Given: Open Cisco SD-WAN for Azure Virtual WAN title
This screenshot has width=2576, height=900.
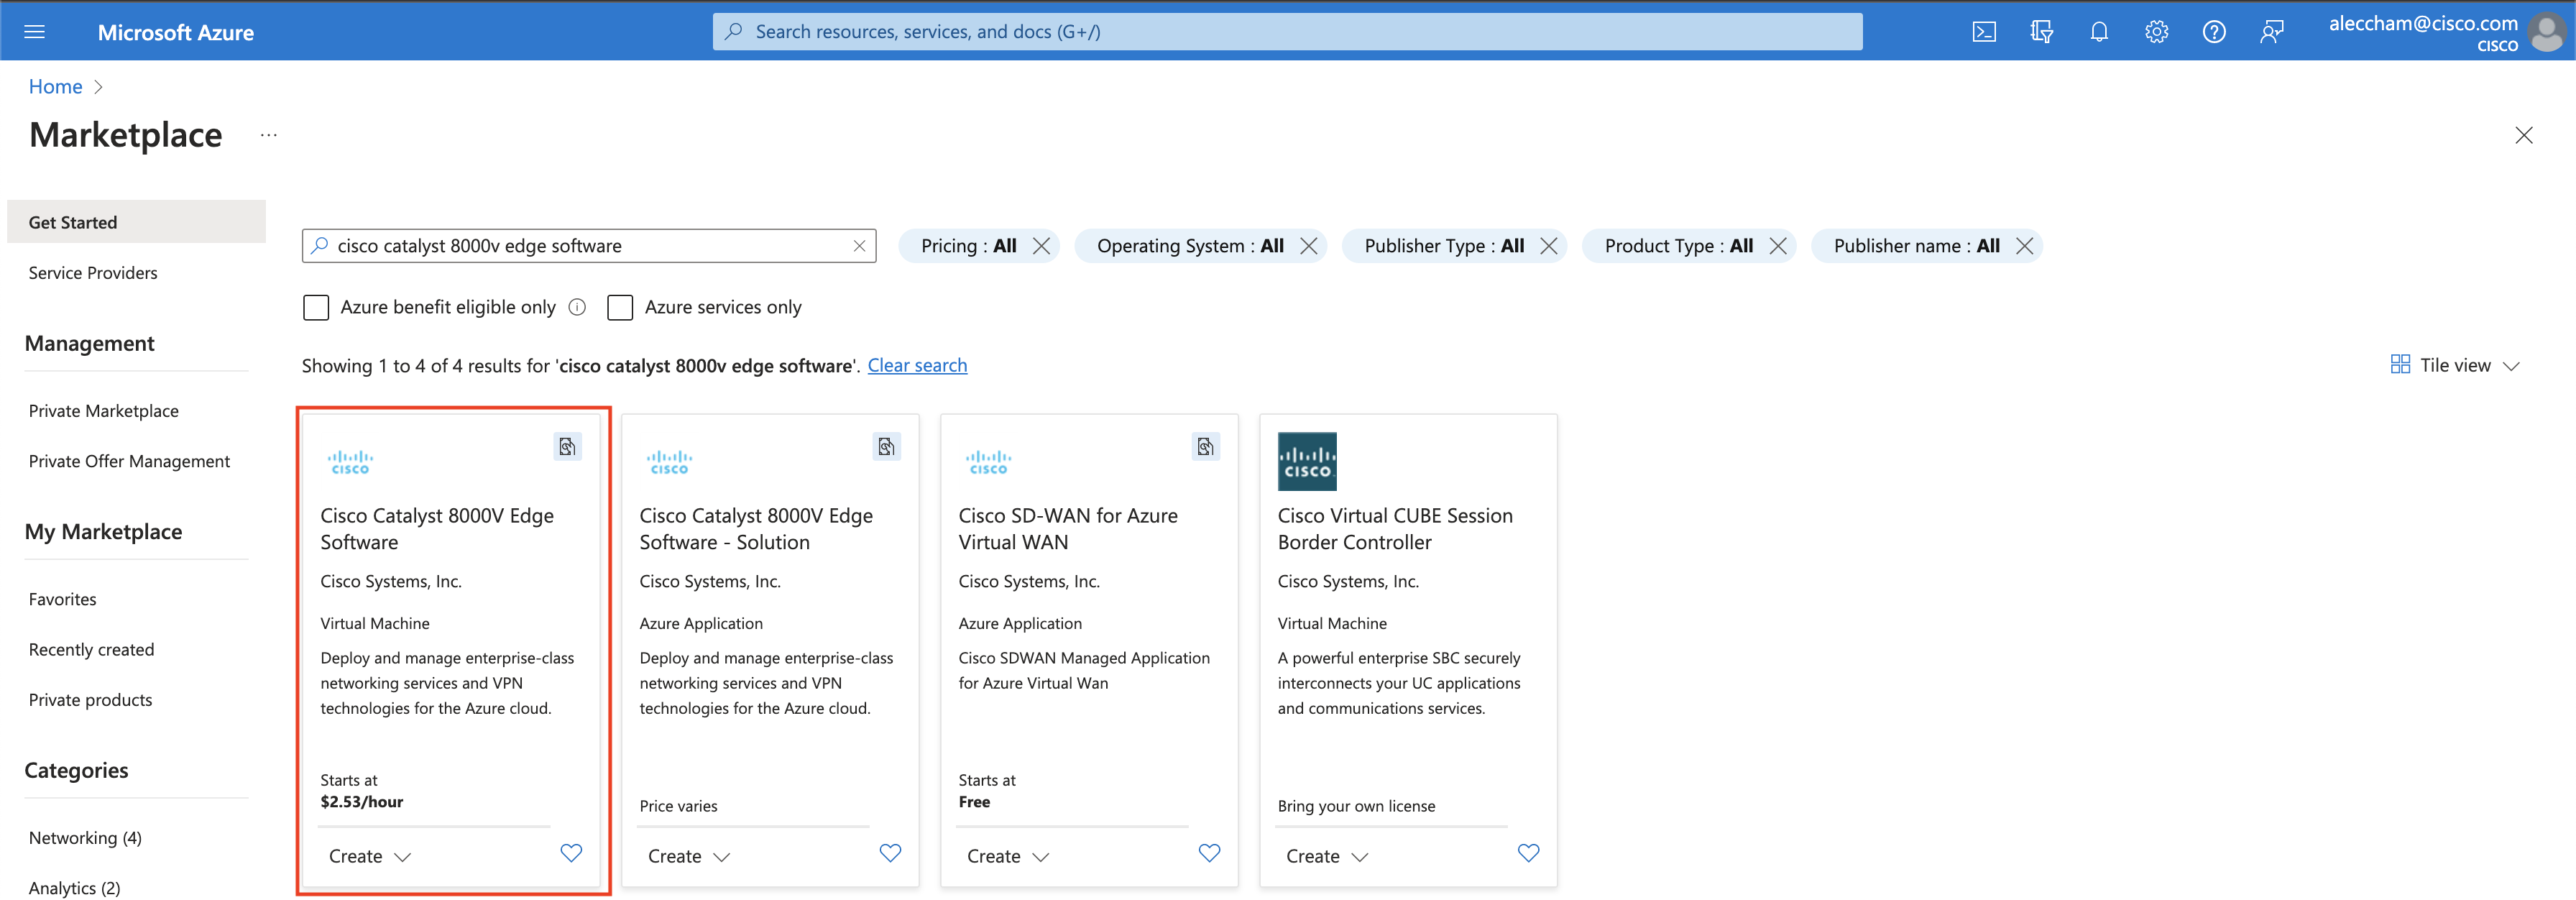Looking at the screenshot, I should [1068, 529].
